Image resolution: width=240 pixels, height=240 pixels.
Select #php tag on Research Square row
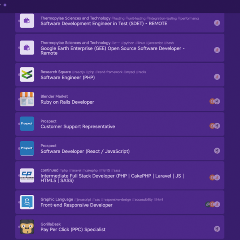pyautogui.click(x=90, y=72)
